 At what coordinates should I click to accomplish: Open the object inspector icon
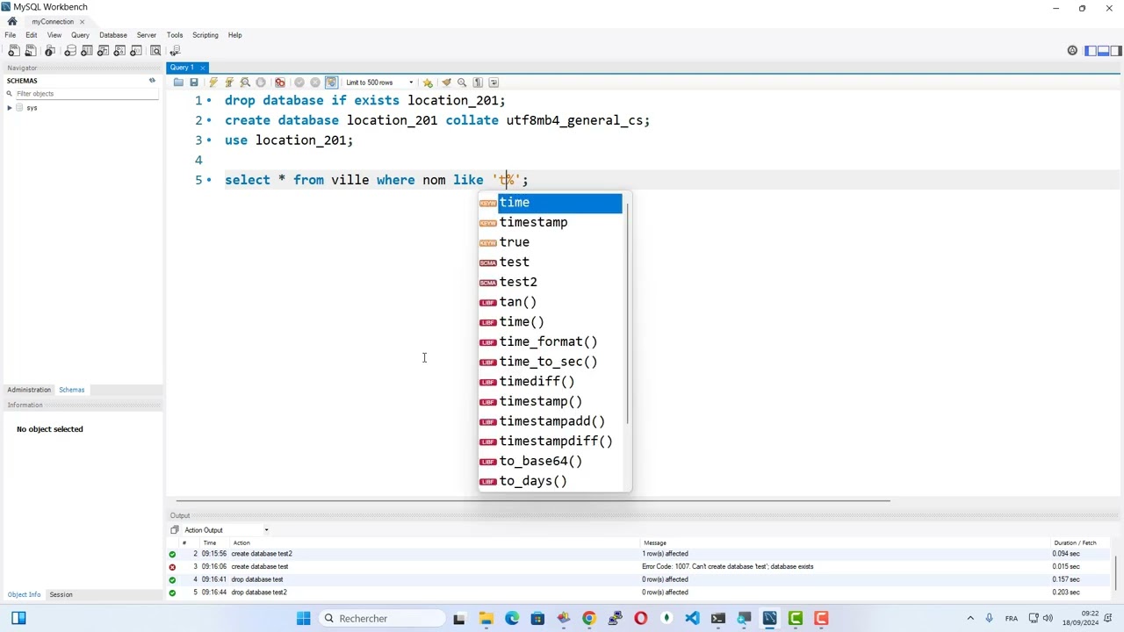pyautogui.click(x=50, y=51)
